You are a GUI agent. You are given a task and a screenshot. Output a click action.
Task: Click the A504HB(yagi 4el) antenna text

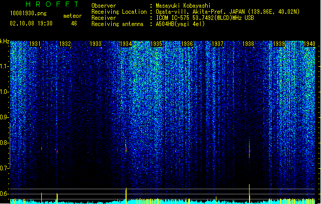[x=180, y=24]
